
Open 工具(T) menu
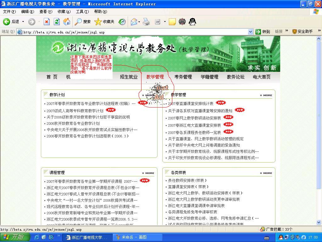click(82, 12)
